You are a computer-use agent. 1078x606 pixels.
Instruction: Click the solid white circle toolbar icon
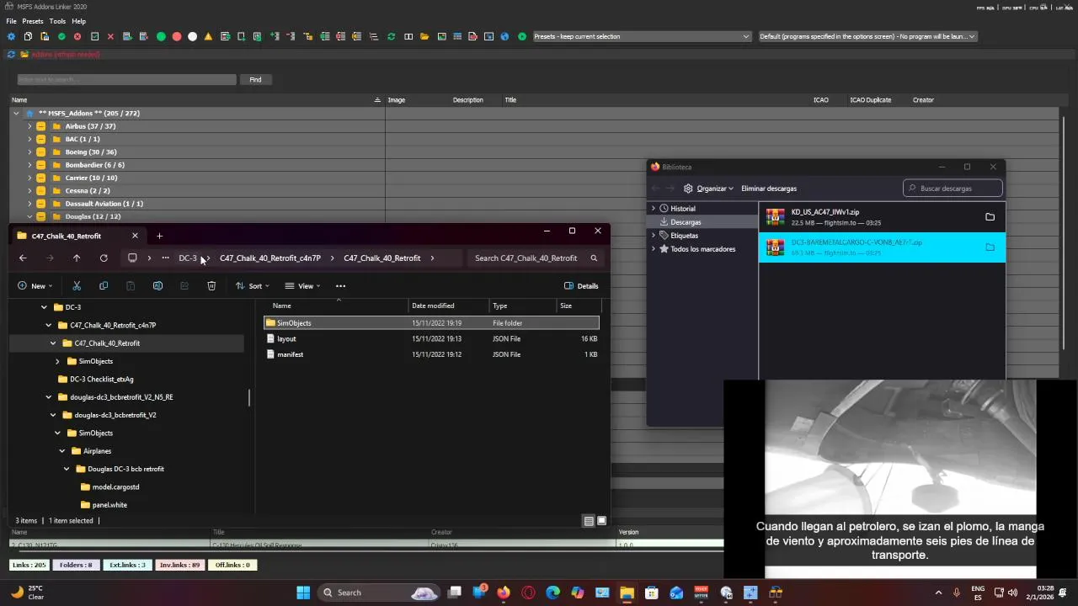[x=192, y=36]
